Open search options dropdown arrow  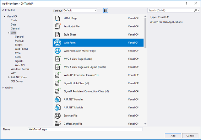[199, 10]
